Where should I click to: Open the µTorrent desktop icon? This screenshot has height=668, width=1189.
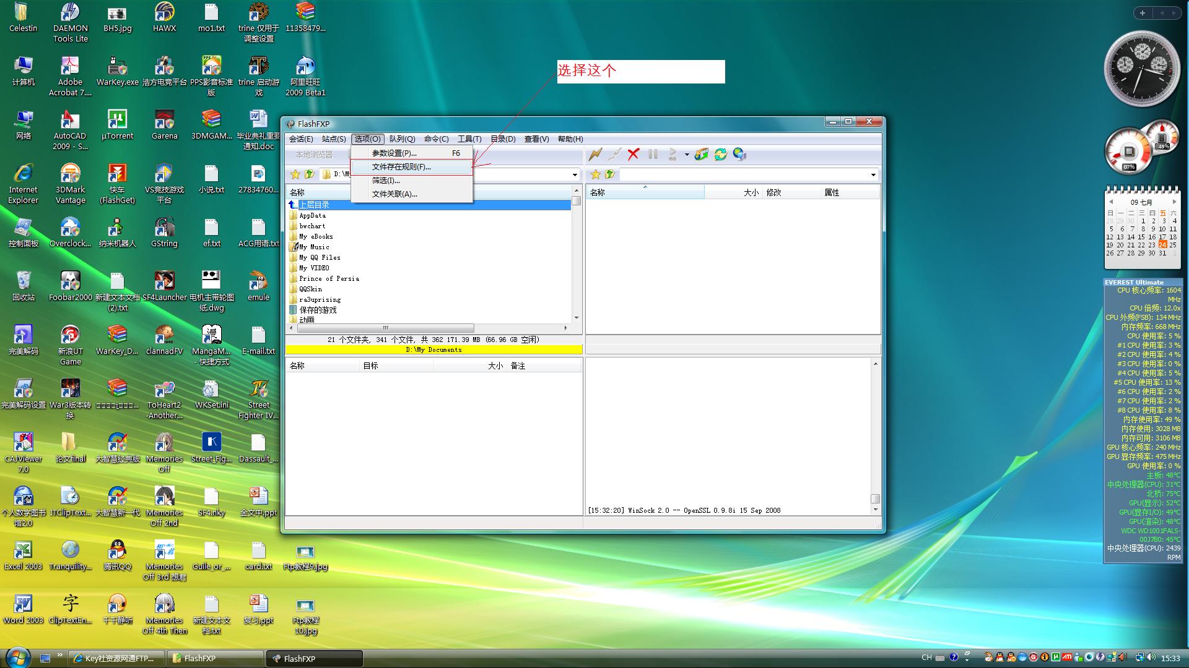click(x=117, y=125)
